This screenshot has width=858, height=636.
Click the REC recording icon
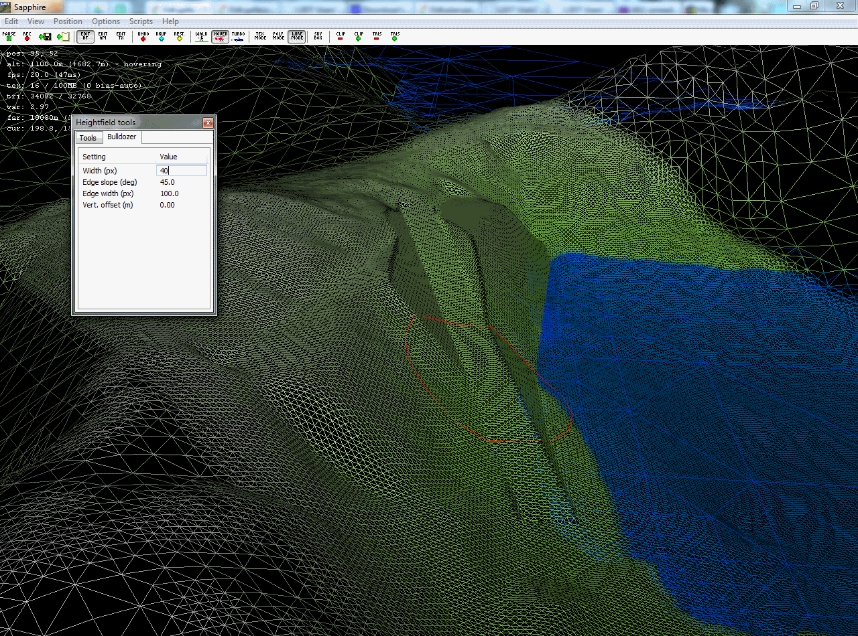click(26, 37)
